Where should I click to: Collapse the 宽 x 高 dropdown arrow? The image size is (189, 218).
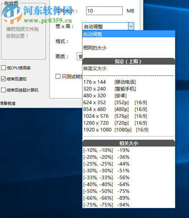tap(131, 26)
